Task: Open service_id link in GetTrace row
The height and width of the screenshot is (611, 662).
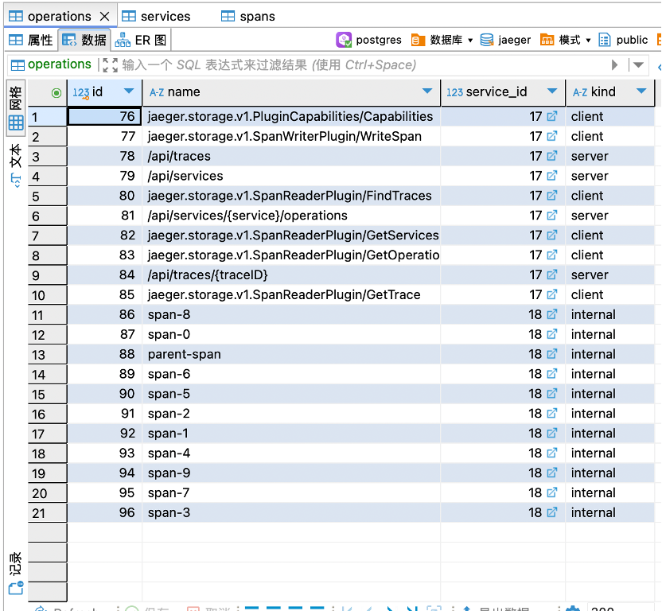Action: click(x=552, y=294)
